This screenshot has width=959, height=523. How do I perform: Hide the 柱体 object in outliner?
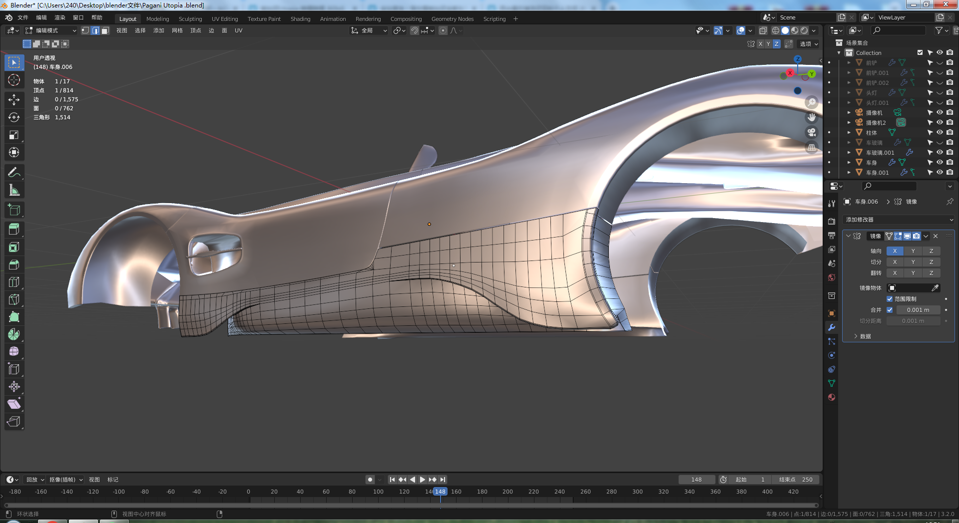click(940, 132)
